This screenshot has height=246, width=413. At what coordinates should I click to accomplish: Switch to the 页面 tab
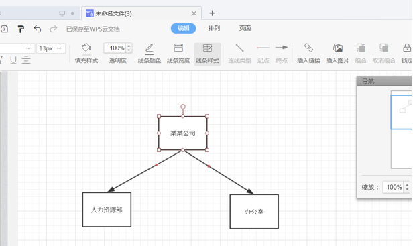pos(245,28)
